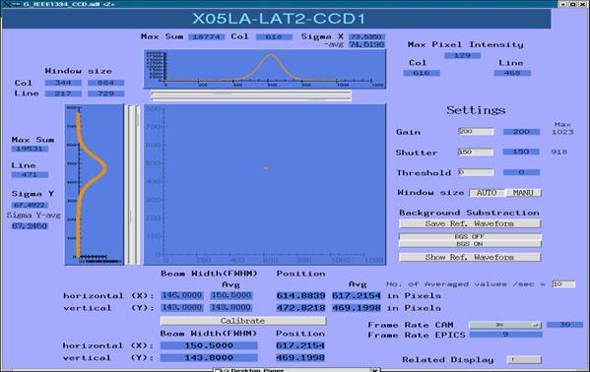Switch window size to AUTO

pyautogui.click(x=487, y=193)
